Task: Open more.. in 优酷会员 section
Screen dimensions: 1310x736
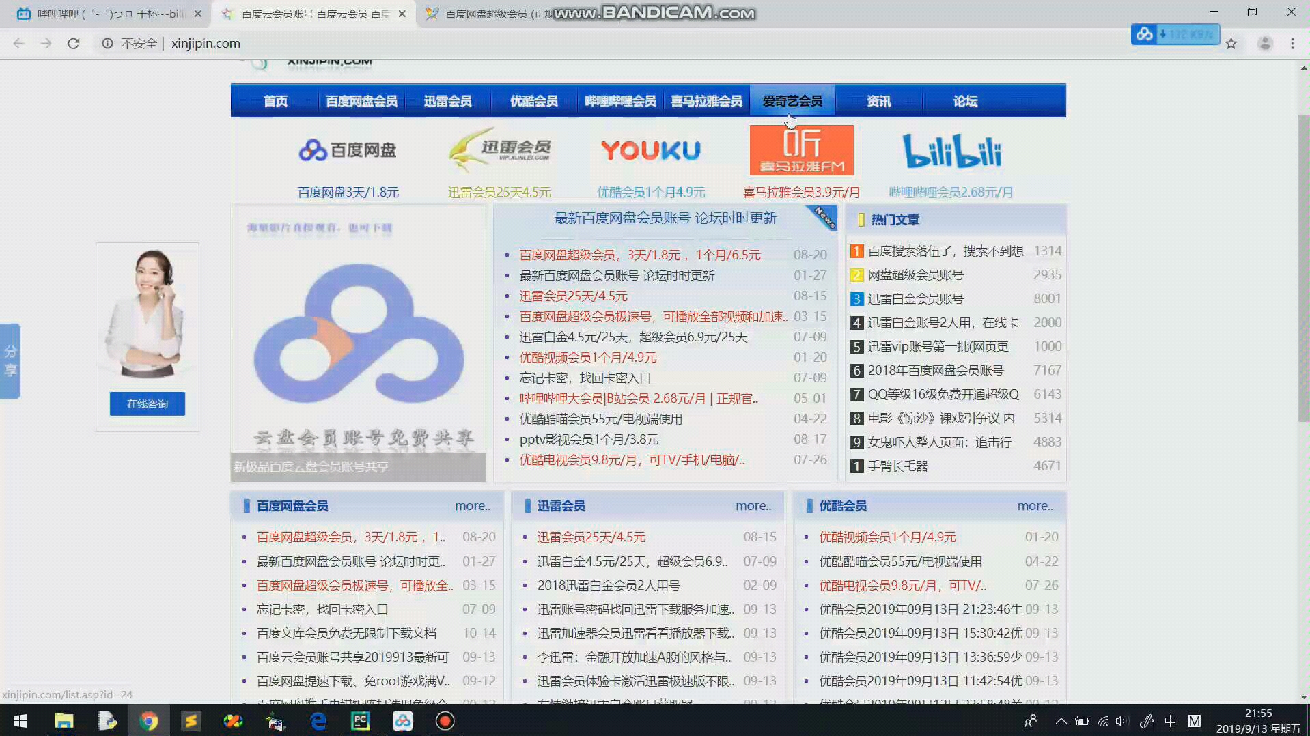Action: coord(1035,506)
